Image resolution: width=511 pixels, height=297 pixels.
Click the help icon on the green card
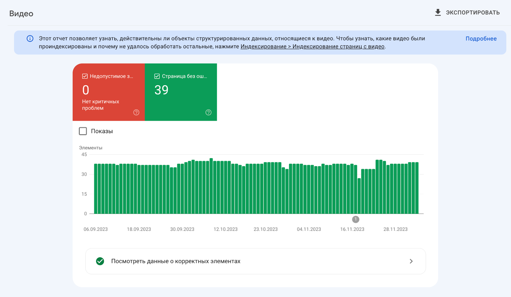[x=209, y=112]
